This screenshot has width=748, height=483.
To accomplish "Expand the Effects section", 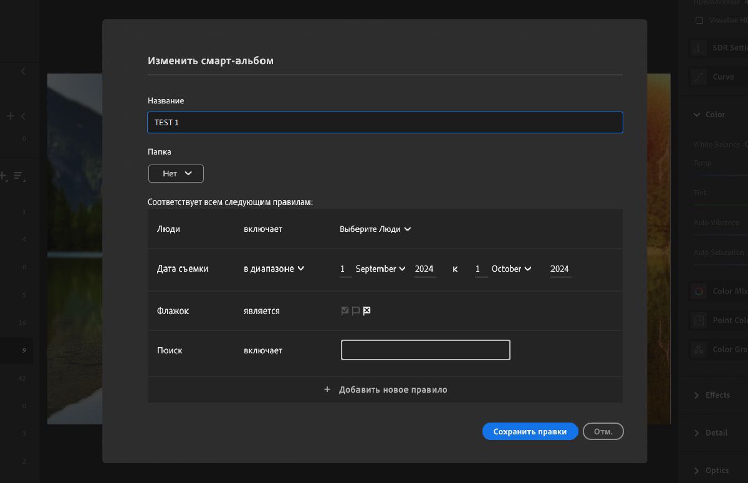I will (716, 395).
